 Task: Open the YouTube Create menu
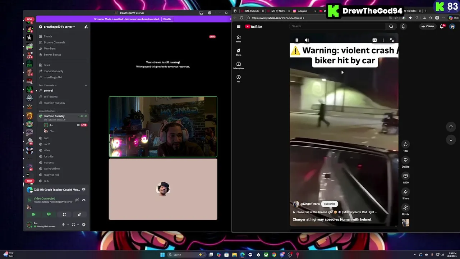point(428,26)
